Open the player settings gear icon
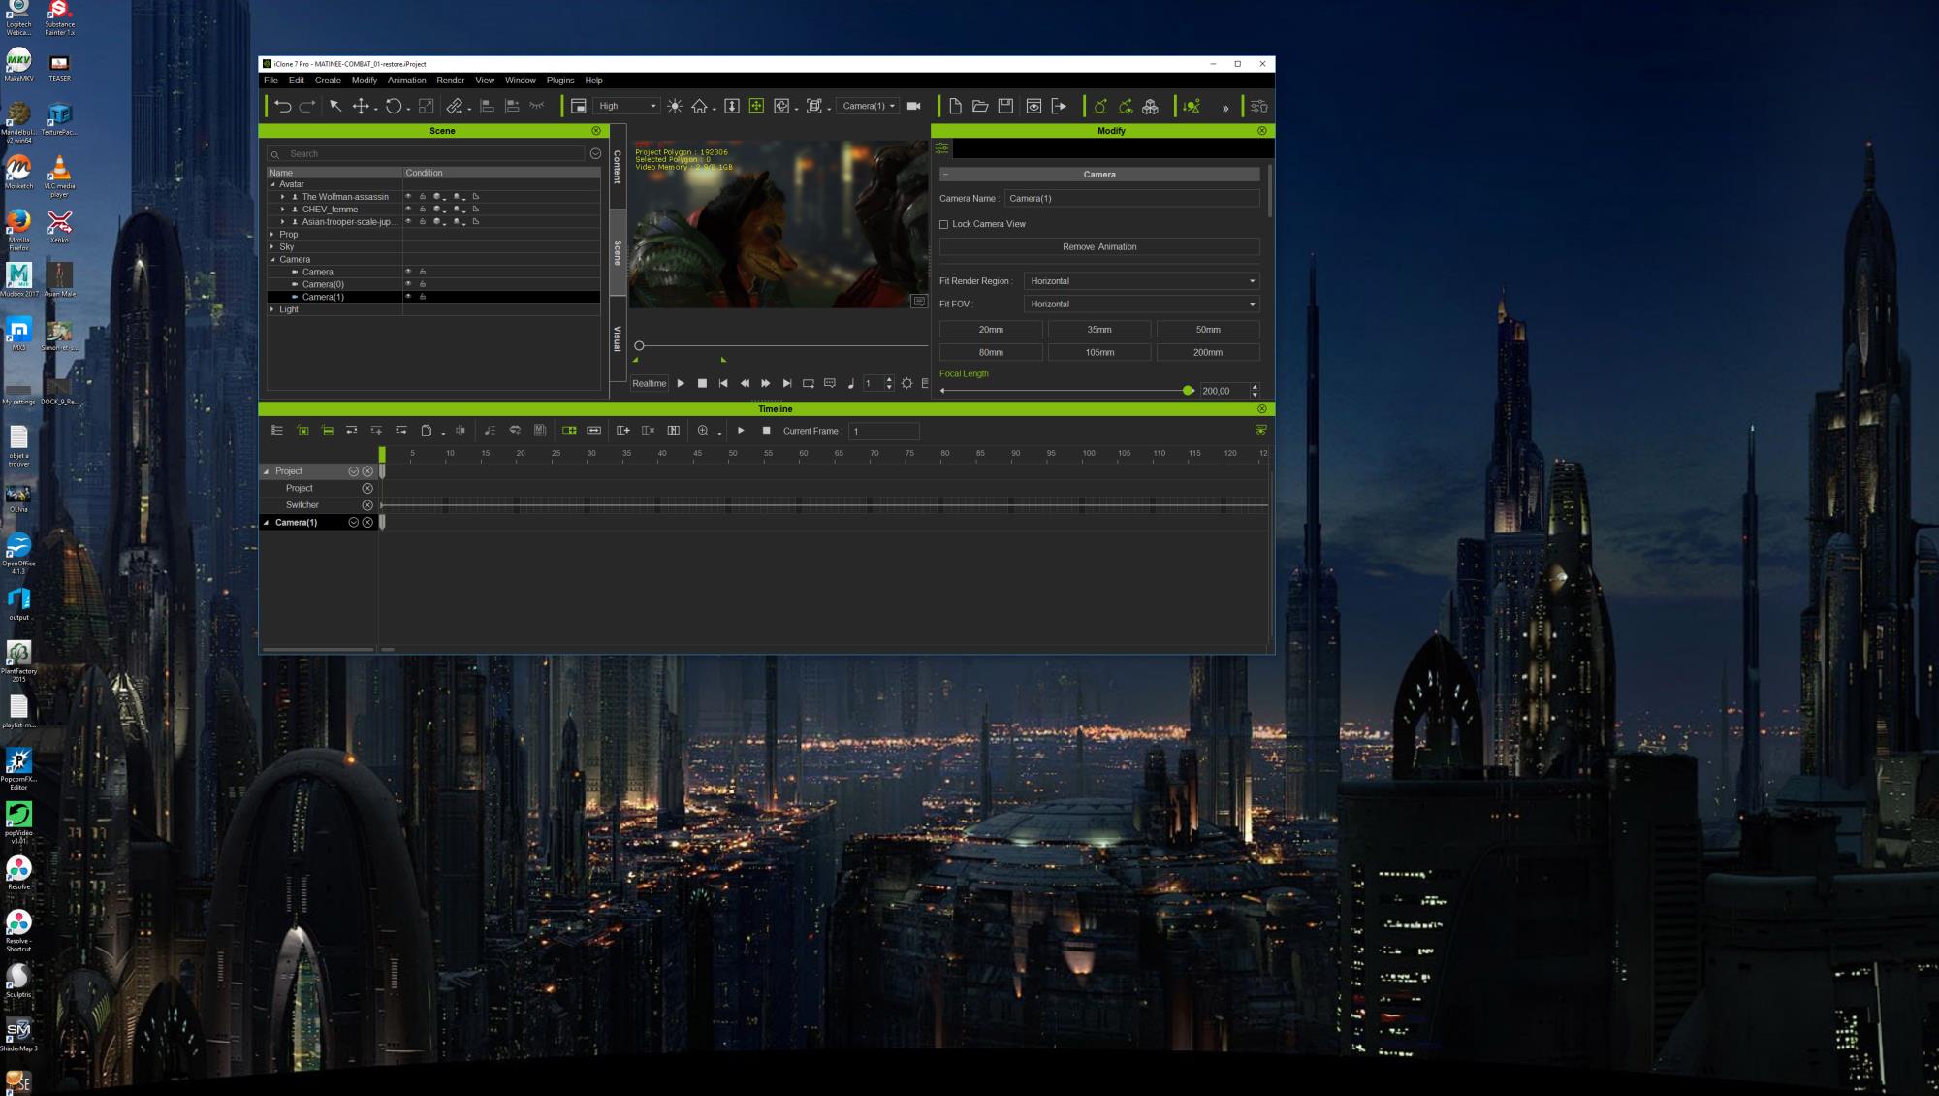1939x1096 pixels. click(907, 384)
